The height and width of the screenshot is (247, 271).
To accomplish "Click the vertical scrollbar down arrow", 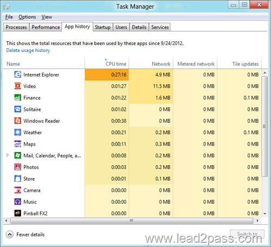I will click(x=265, y=214).
